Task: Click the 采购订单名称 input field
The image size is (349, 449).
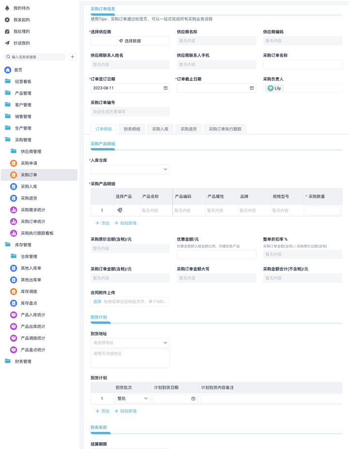Action: point(302,65)
